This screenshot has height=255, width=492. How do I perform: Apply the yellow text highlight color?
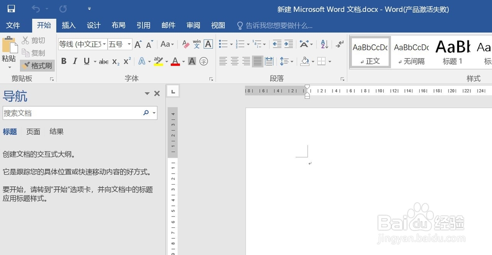(158, 61)
